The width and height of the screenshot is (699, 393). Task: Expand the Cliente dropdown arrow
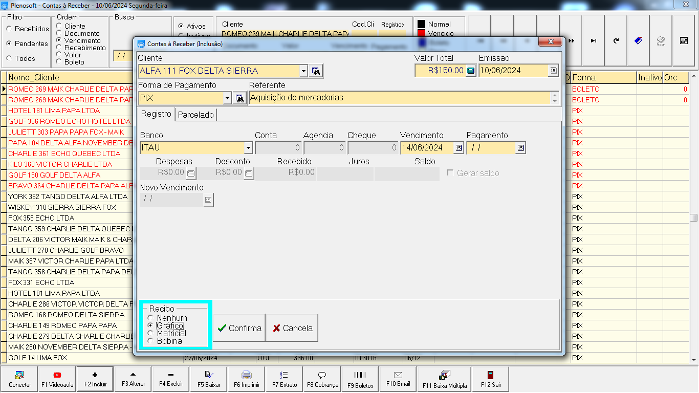point(303,71)
